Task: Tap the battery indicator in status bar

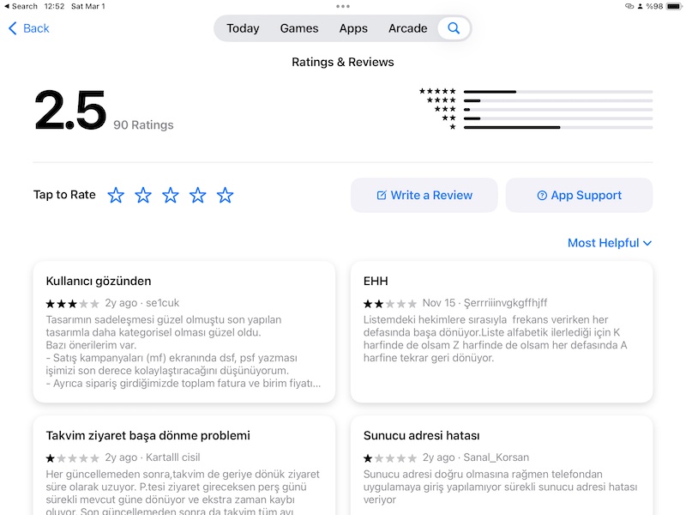Action: (674, 6)
